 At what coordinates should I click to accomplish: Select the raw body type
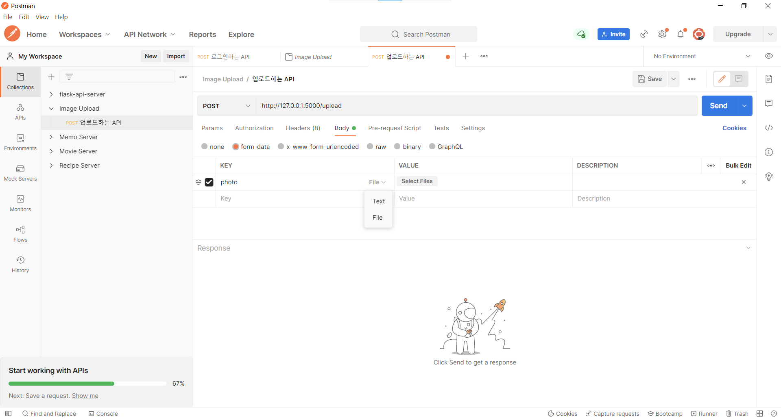(370, 146)
